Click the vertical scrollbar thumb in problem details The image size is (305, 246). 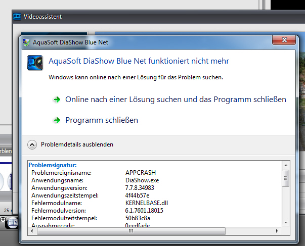point(285,178)
